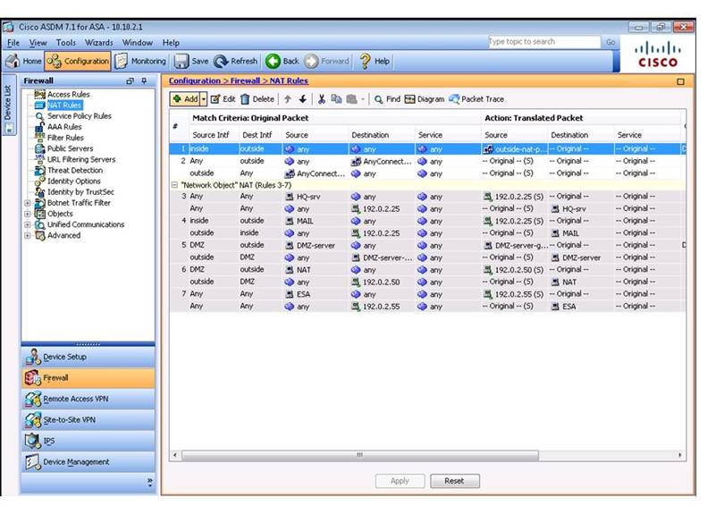Open the Help toolbar button
The image size is (708, 531).
point(375,61)
